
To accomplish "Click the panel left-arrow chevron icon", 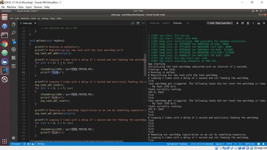I will pos(253,23).
